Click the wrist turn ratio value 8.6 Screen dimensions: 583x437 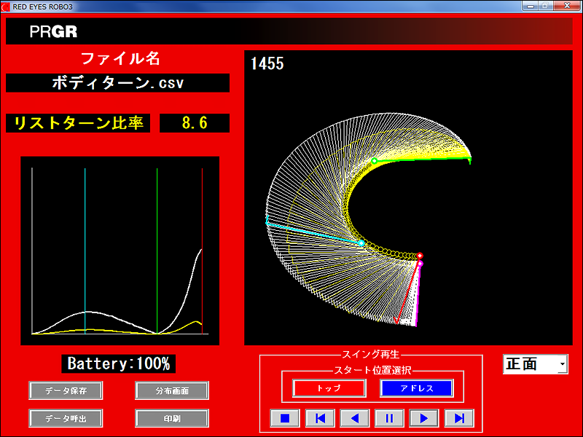pos(195,123)
